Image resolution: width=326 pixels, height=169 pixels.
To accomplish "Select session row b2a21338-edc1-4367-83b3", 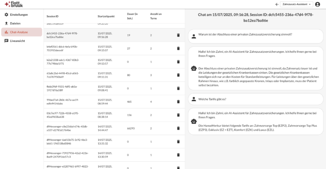I will pyautogui.click(x=114, y=62).
